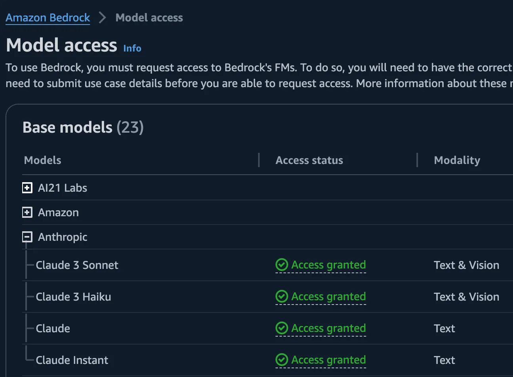Screen dimensions: 513x377
Task: Click the Model access breadcrumb item
Action: [149, 18]
